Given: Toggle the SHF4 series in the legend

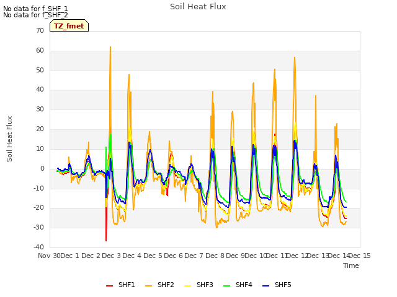Looking at the screenshot, I should coord(238,285).
